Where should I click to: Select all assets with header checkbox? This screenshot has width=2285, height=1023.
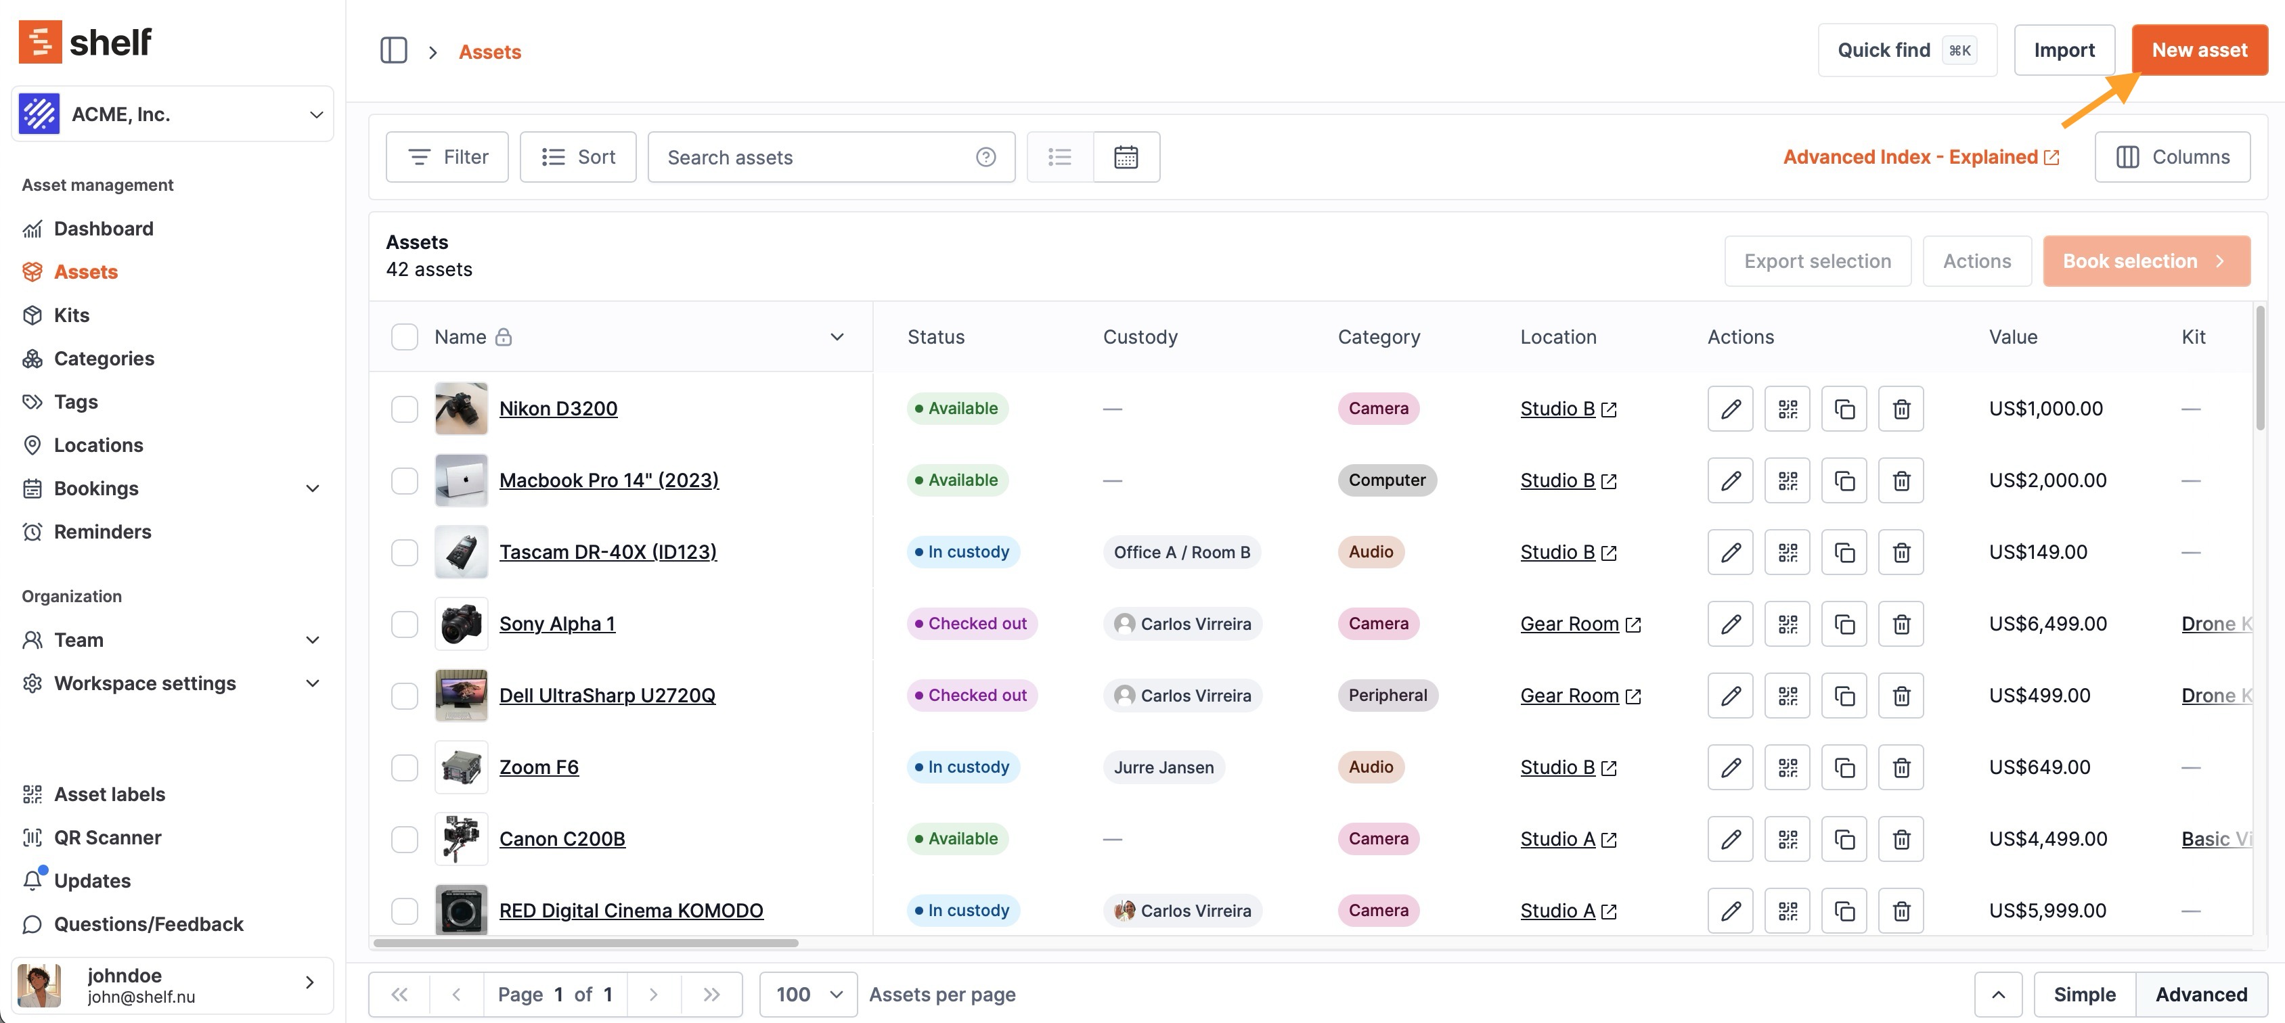click(405, 337)
